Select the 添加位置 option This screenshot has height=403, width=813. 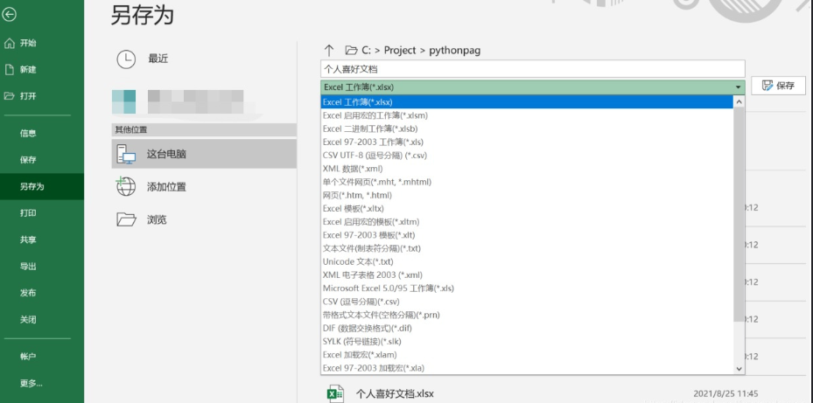click(204, 187)
